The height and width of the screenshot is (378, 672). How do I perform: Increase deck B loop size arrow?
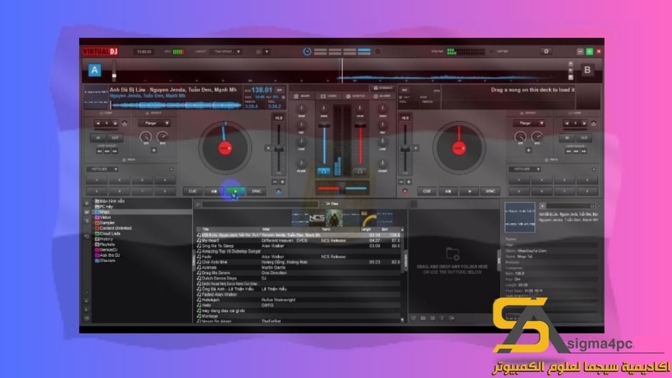[x=584, y=124]
